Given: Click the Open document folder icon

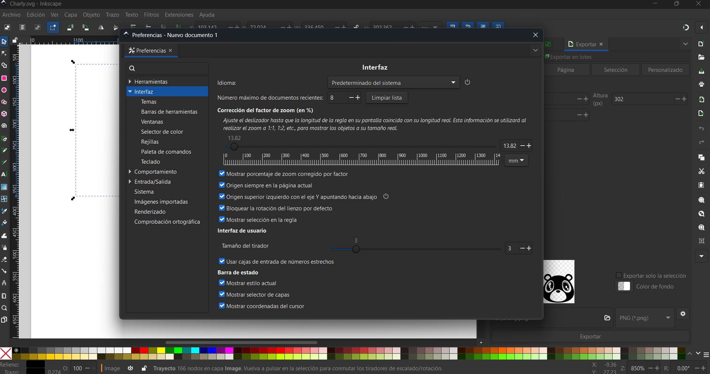Looking at the screenshot, I should [x=701, y=57].
